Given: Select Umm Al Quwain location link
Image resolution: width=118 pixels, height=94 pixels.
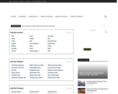Looking at the screenshot, I should click(x=34, y=44).
